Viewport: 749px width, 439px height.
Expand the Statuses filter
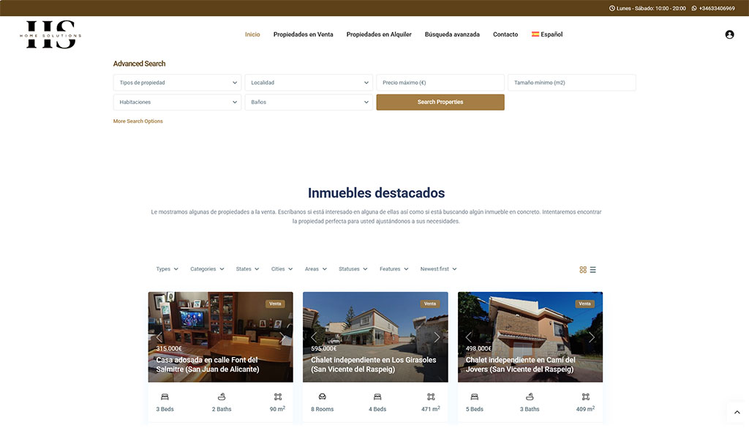[x=353, y=269]
